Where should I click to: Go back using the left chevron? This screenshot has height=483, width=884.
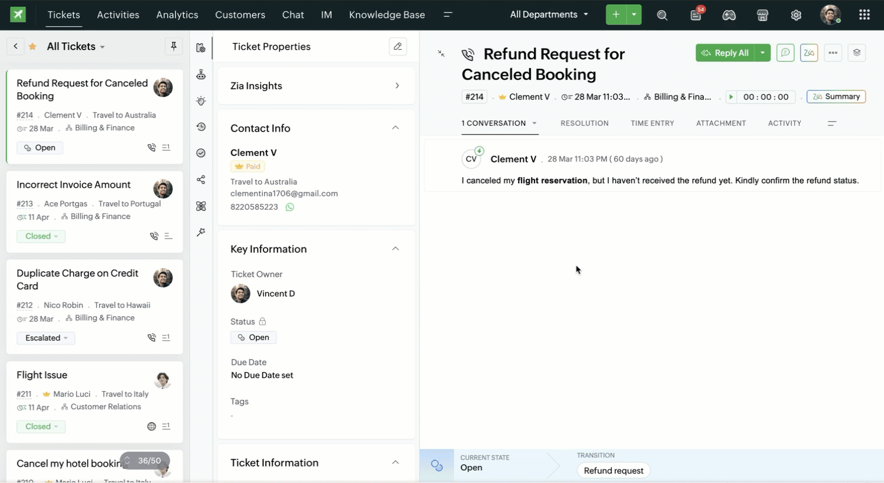click(x=15, y=46)
